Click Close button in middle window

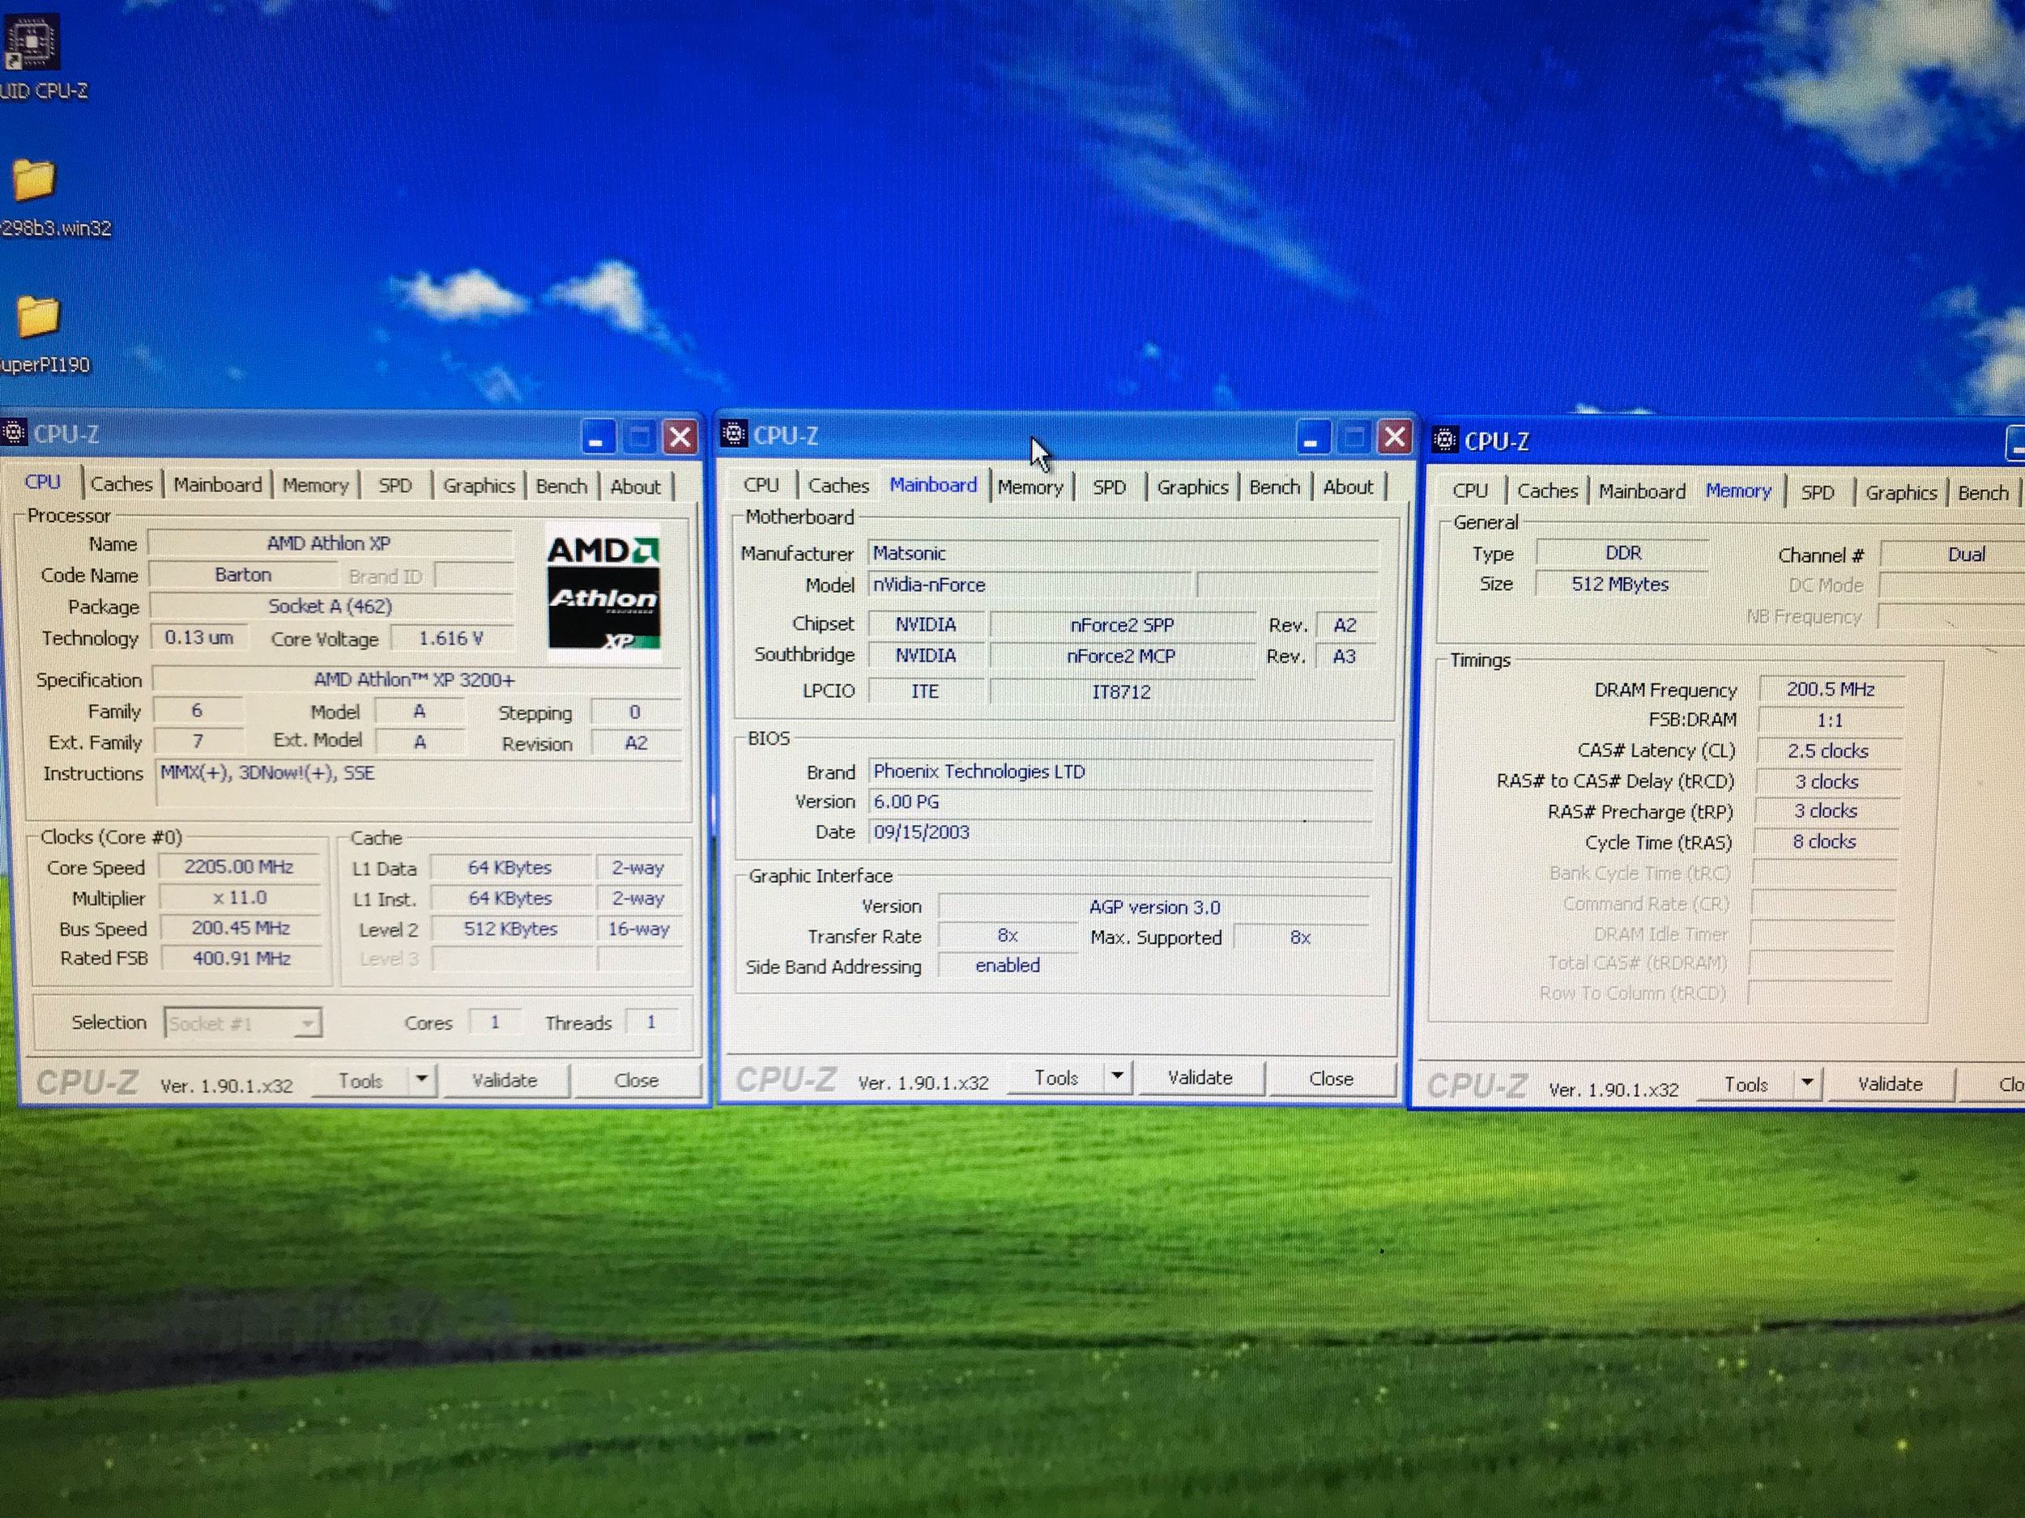(x=1331, y=1078)
